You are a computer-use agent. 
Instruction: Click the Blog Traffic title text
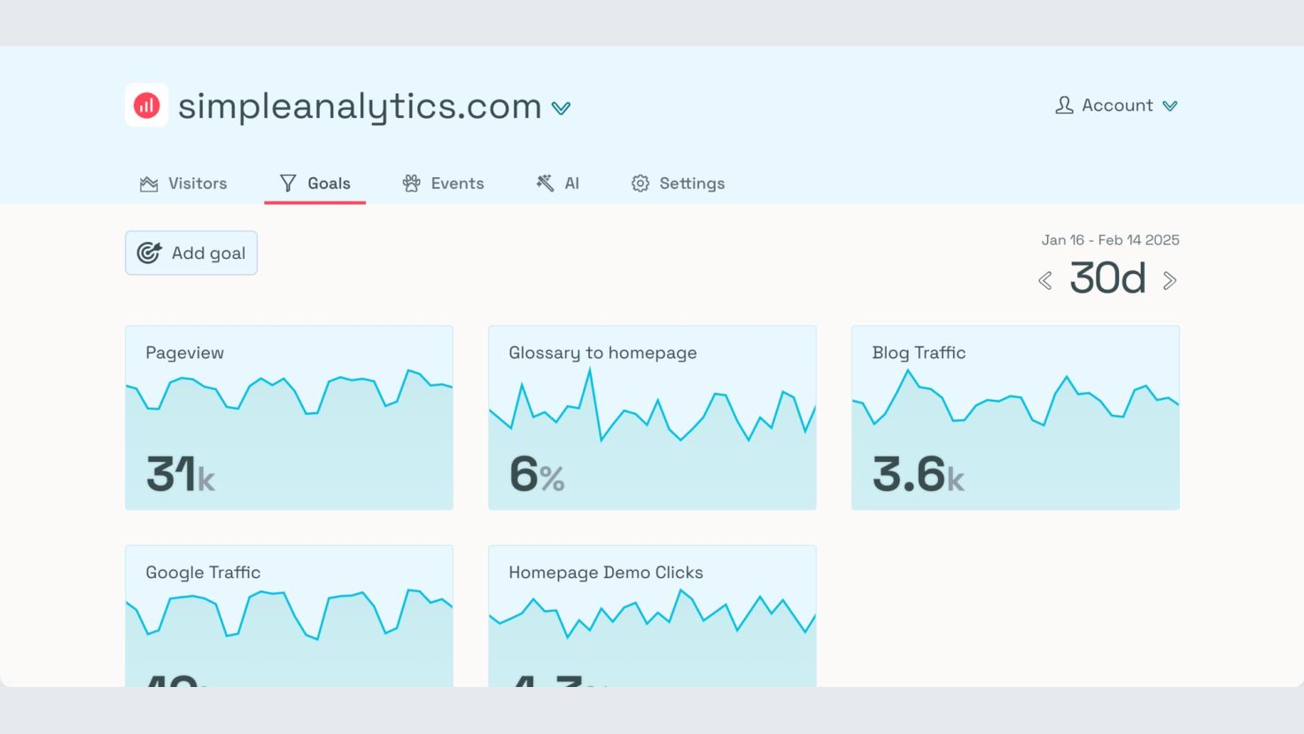919,353
